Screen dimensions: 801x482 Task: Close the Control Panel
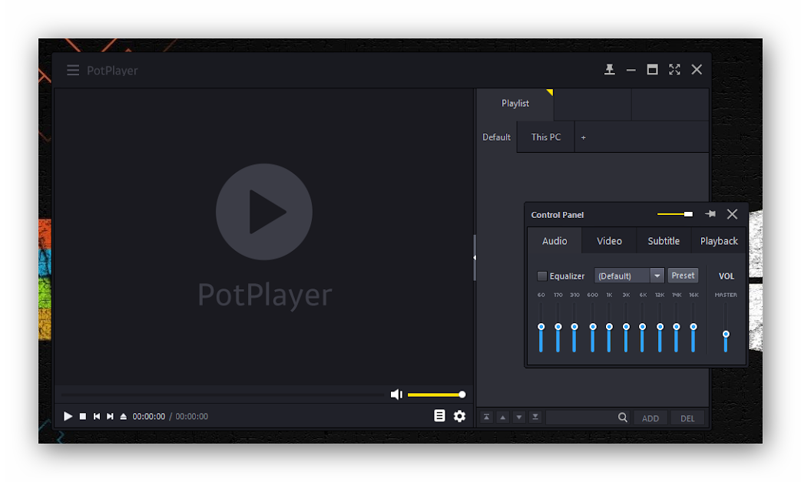(732, 214)
